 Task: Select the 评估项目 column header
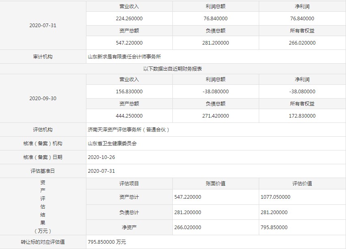tap(129, 184)
